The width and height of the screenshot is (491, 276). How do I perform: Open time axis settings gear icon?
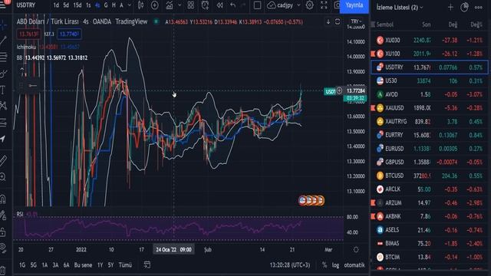pos(356,250)
